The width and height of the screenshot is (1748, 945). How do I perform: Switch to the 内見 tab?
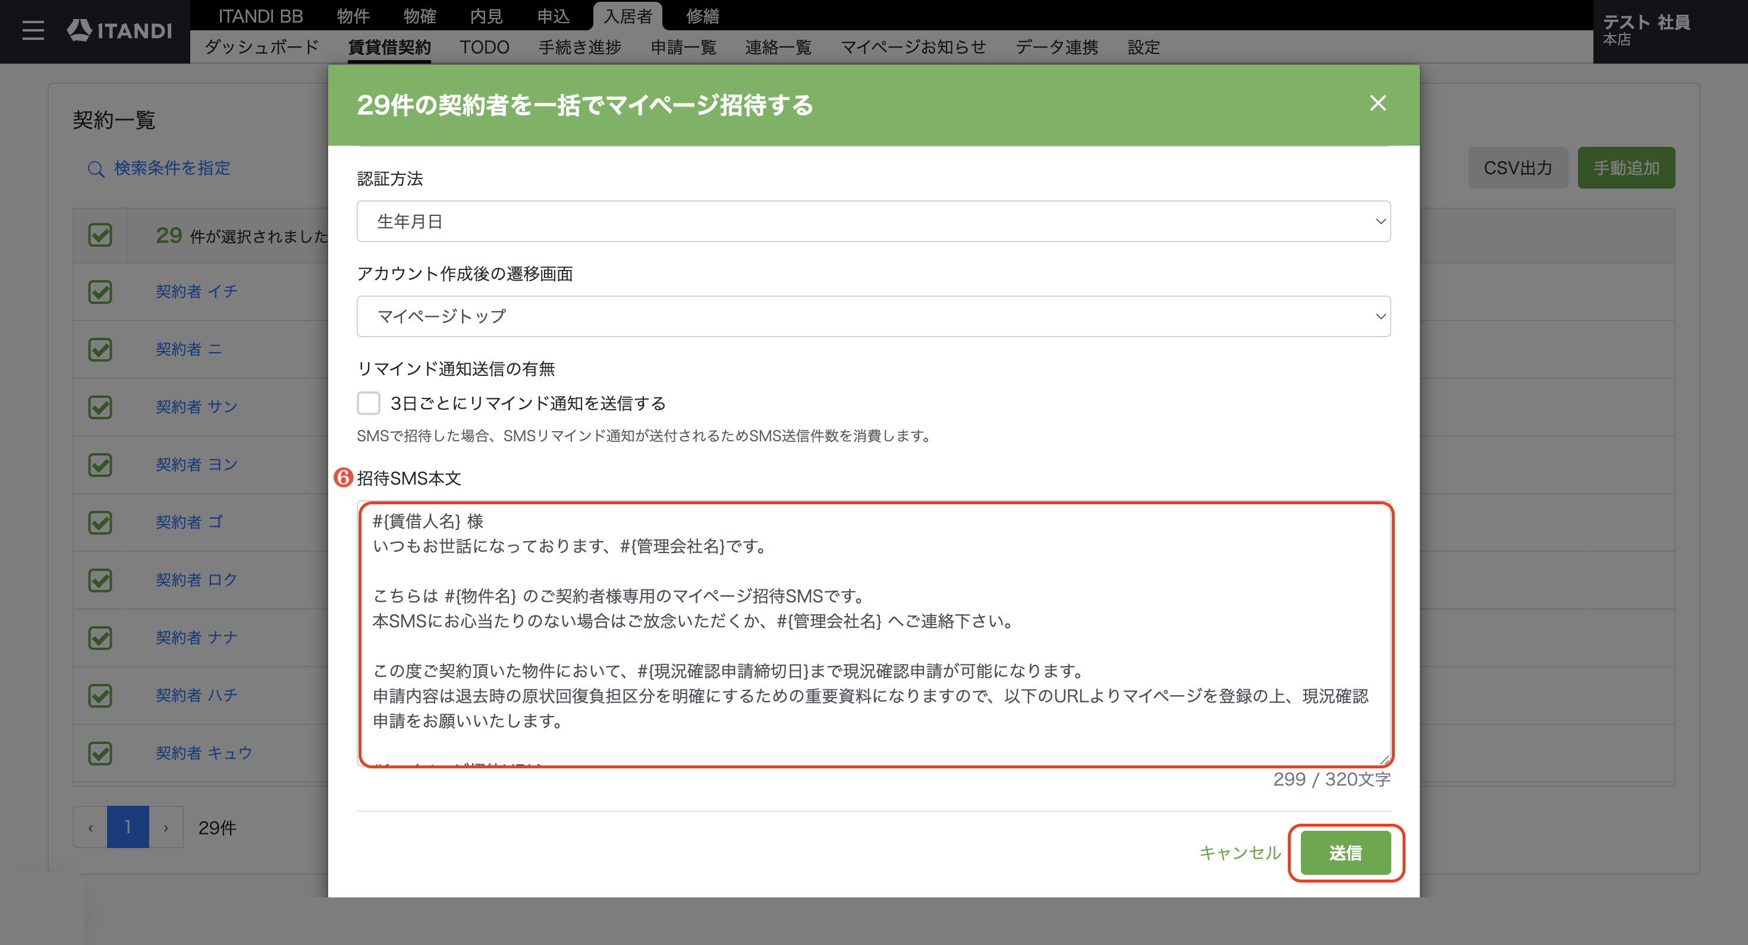486,15
